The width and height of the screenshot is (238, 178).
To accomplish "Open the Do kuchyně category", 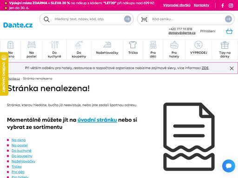I will pyautogui.click(x=54, y=50).
